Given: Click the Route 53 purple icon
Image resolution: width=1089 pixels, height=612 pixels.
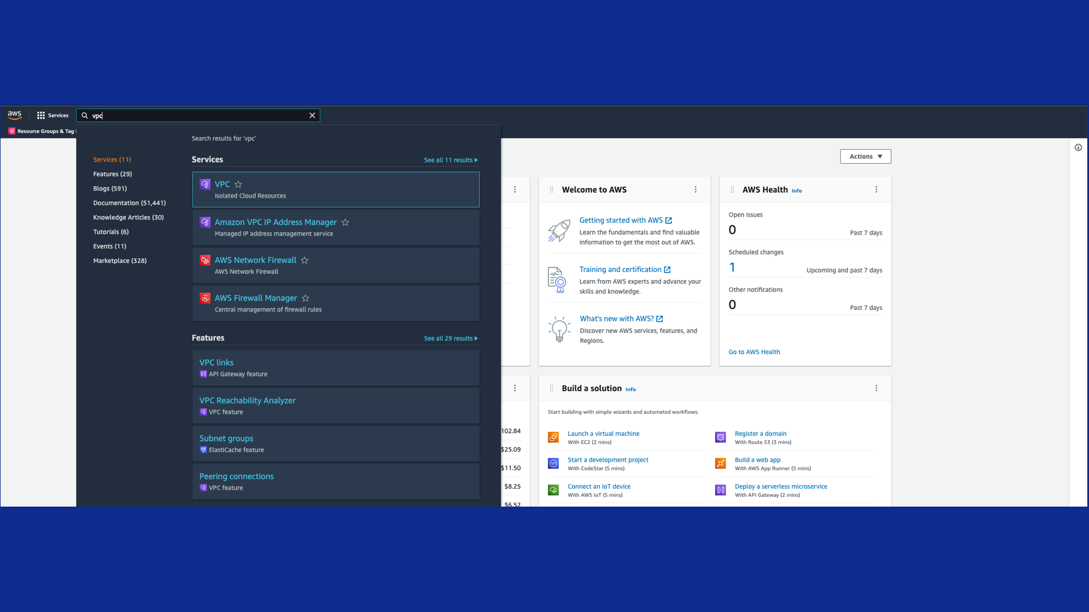Looking at the screenshot, I should 720,437.
